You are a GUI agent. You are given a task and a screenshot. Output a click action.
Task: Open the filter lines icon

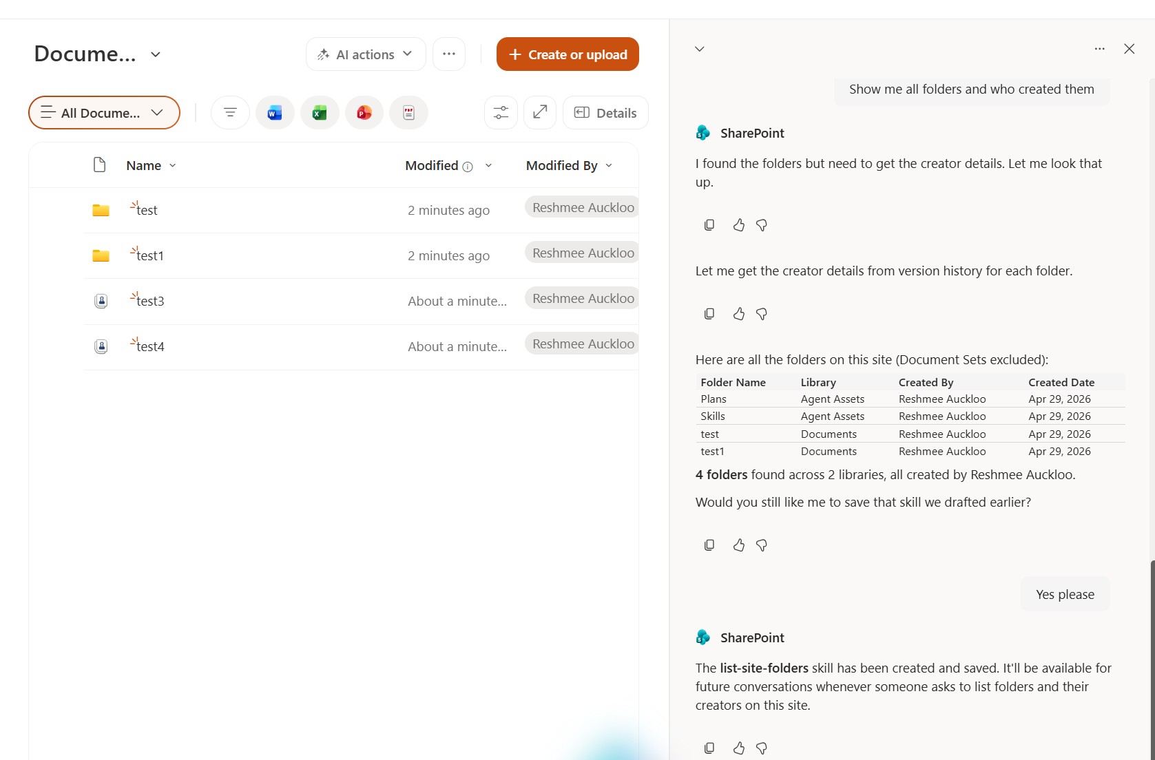click(230, 113)
